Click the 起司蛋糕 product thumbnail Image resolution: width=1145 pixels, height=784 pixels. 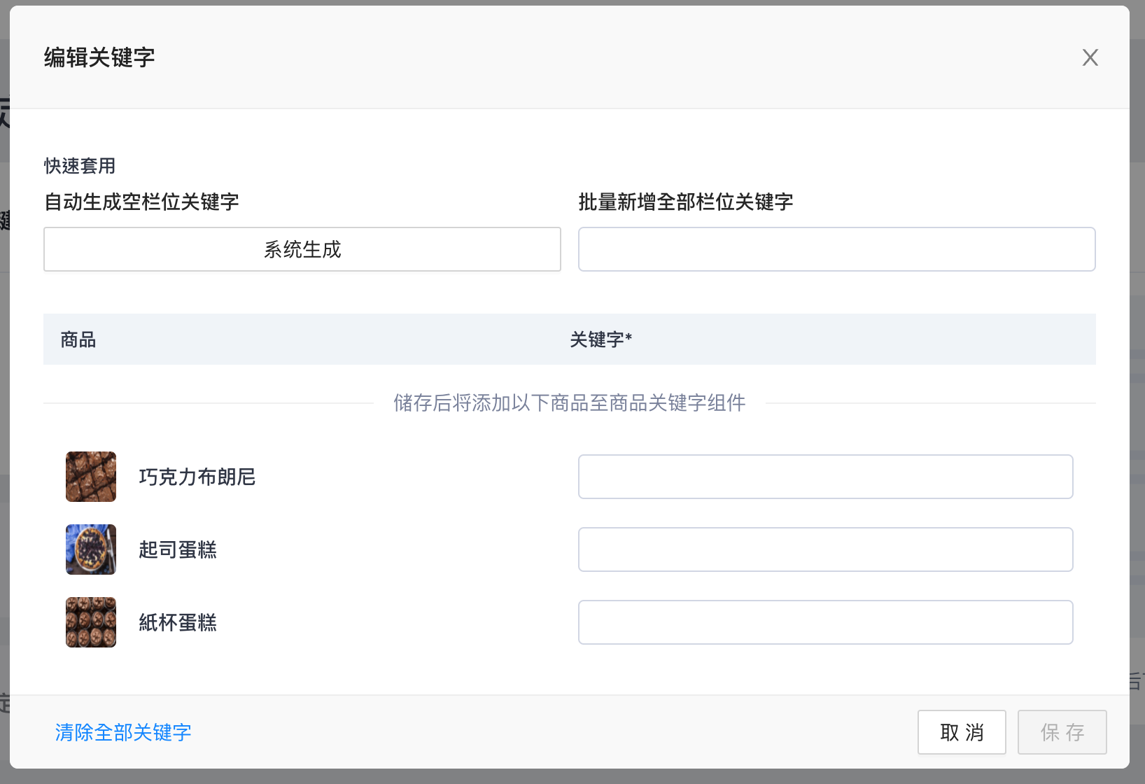[x=91, y=549]
